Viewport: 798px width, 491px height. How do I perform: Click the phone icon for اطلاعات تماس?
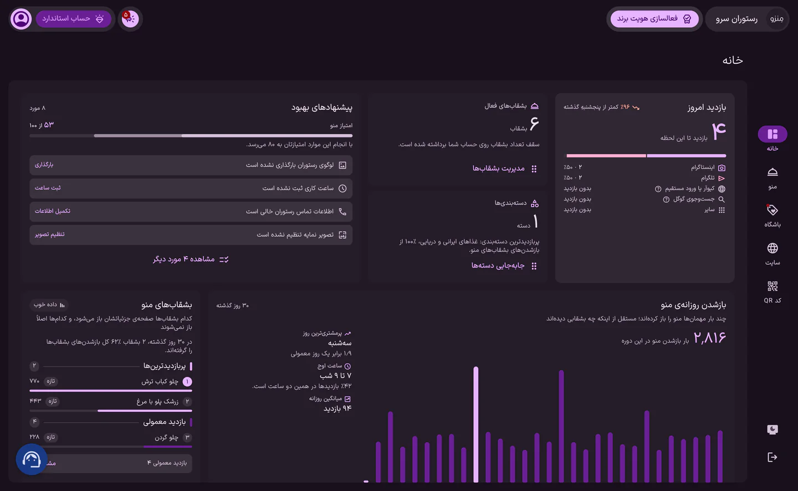[x=342, y=212]
